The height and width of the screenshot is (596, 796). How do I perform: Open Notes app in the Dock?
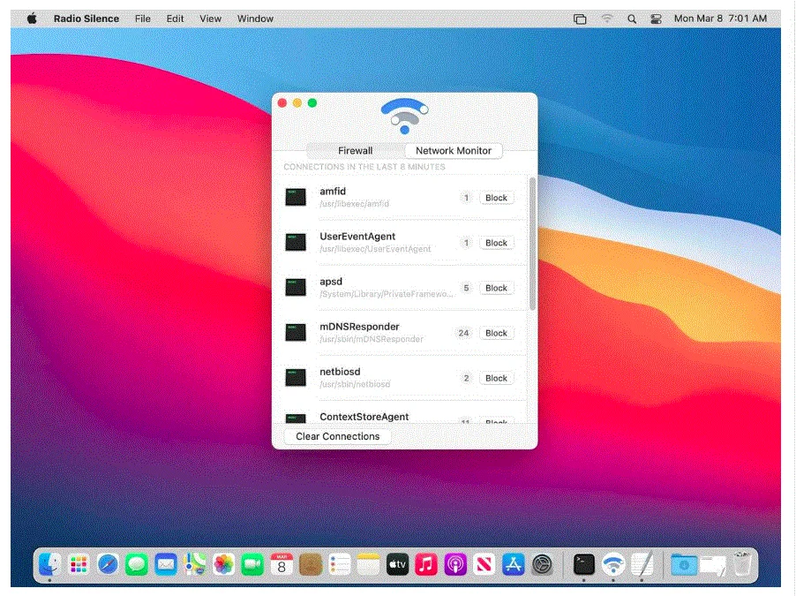[x=368, y=564]
